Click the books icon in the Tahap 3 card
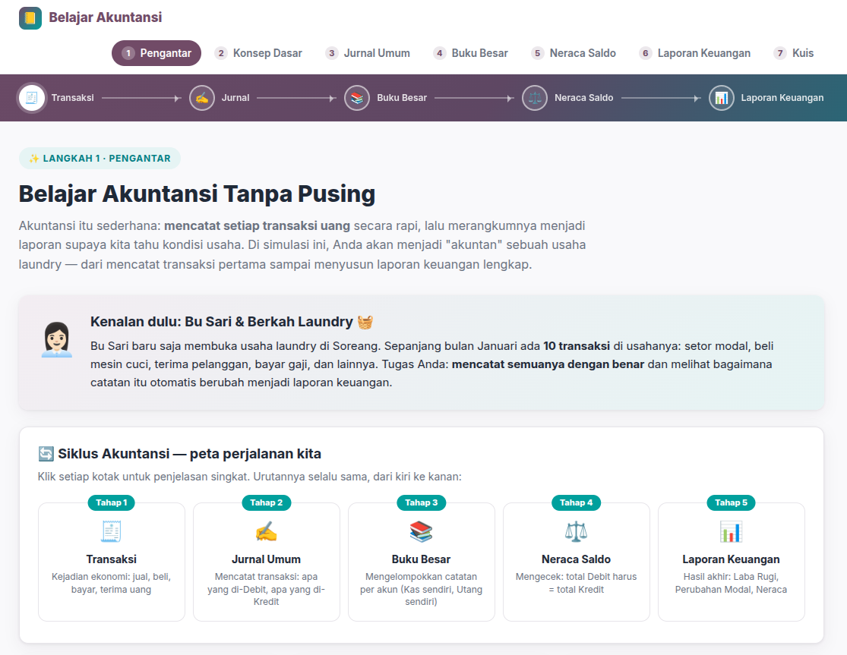The image size is (847, 655). (421, 531)
